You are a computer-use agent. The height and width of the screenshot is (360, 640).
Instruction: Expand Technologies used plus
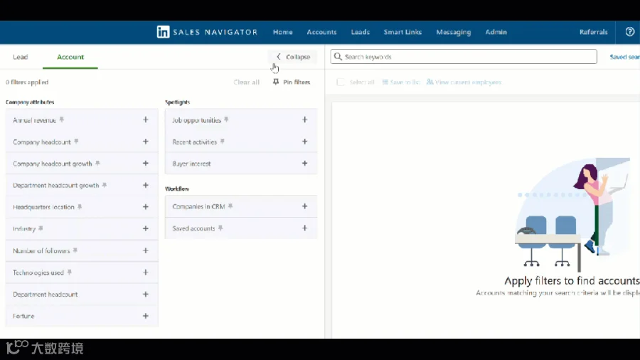(146, 272)
